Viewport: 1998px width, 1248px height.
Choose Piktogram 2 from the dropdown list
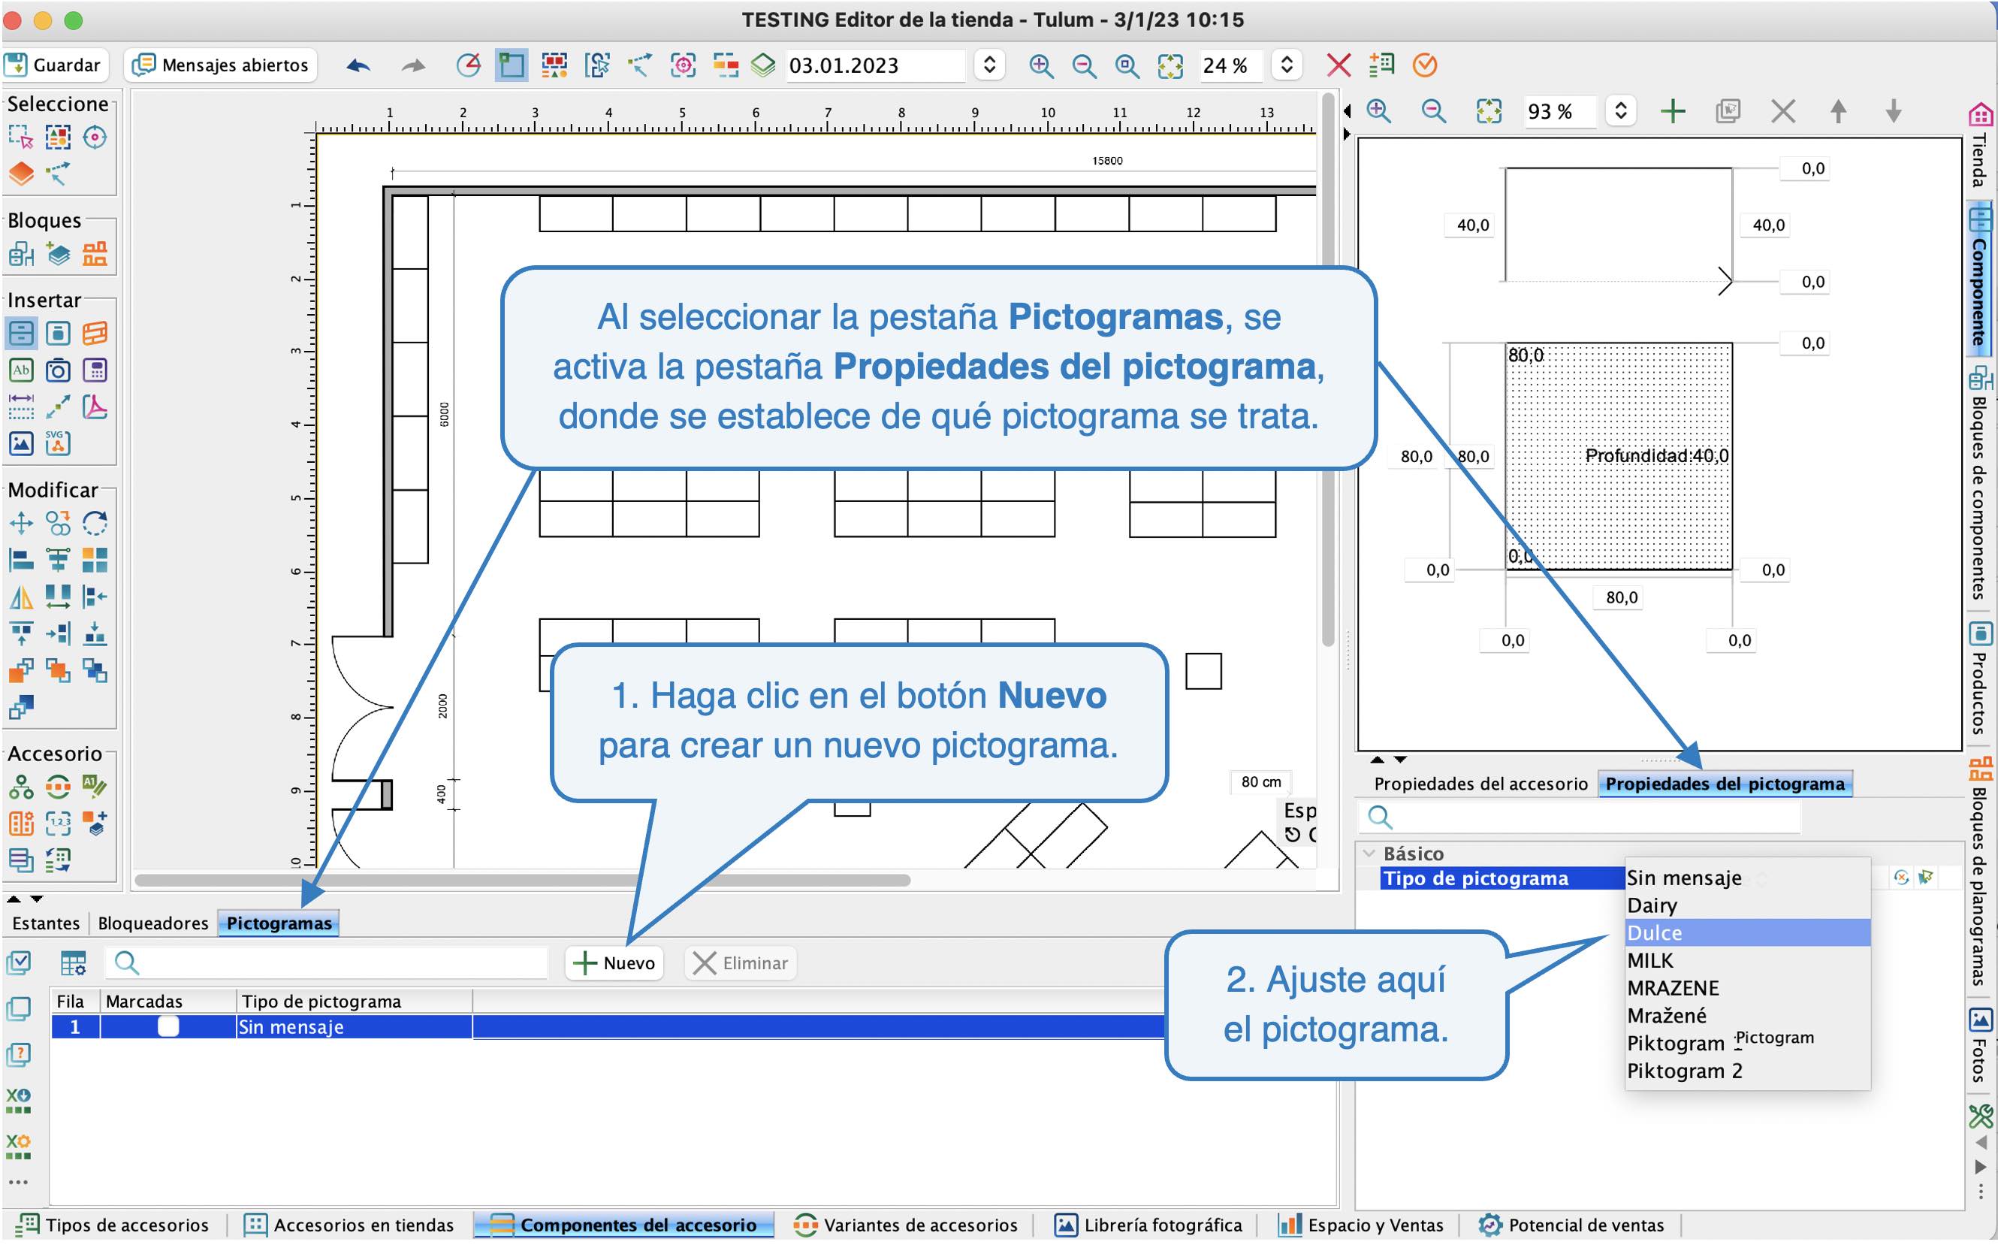coord(1746,1071)
